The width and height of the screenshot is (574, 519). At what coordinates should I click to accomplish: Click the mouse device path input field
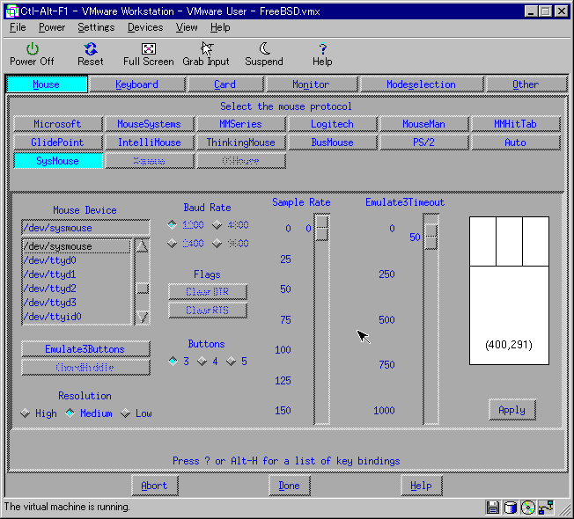85,228
